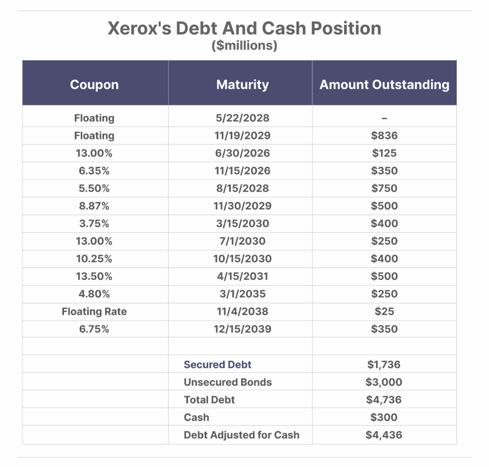This screenshot has width=489, height=467.
Task: Select the $3,000 unsecured bonds amount
Action: [384, 382]
